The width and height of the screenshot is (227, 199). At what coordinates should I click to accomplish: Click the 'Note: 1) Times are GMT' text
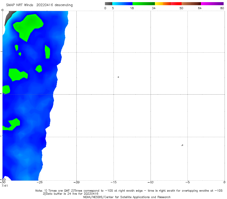coord(53,191)
